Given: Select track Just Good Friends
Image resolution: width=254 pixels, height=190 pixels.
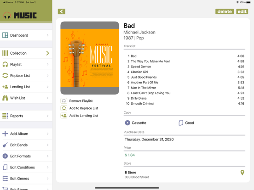Looking at the screenshot, I should (x=185, y=77).
